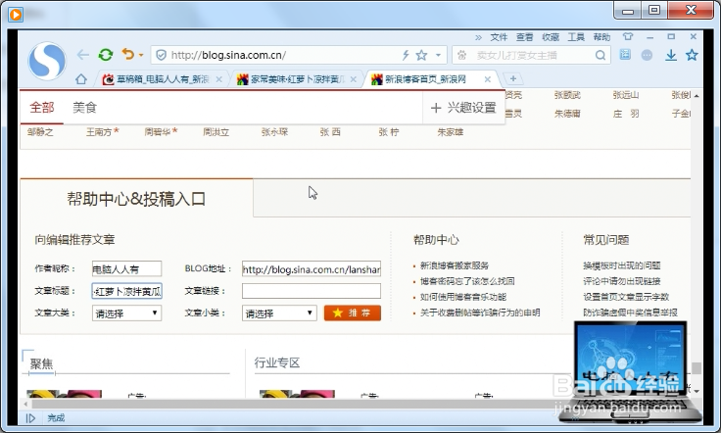Toggle the lightning speed-mode icon
Screen dimensions: 721x433
click(406, 55)
